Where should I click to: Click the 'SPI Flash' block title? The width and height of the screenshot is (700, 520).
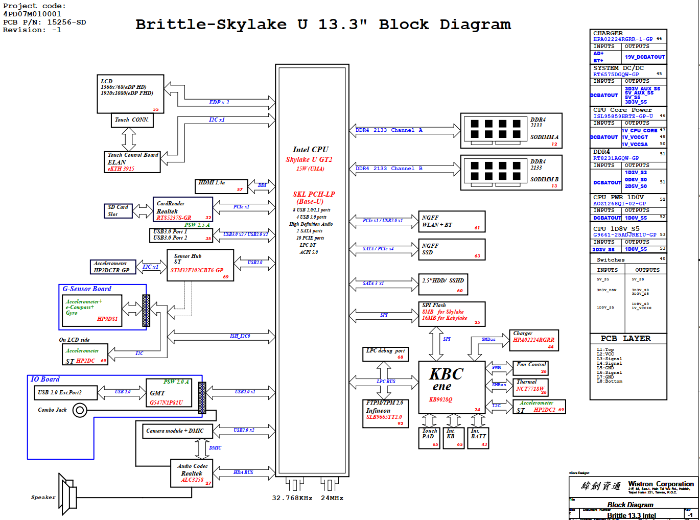click(x=434, y=305)
